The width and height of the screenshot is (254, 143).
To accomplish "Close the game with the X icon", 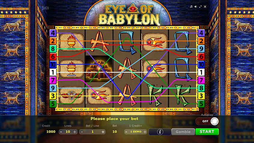I will tap(205, 7).
